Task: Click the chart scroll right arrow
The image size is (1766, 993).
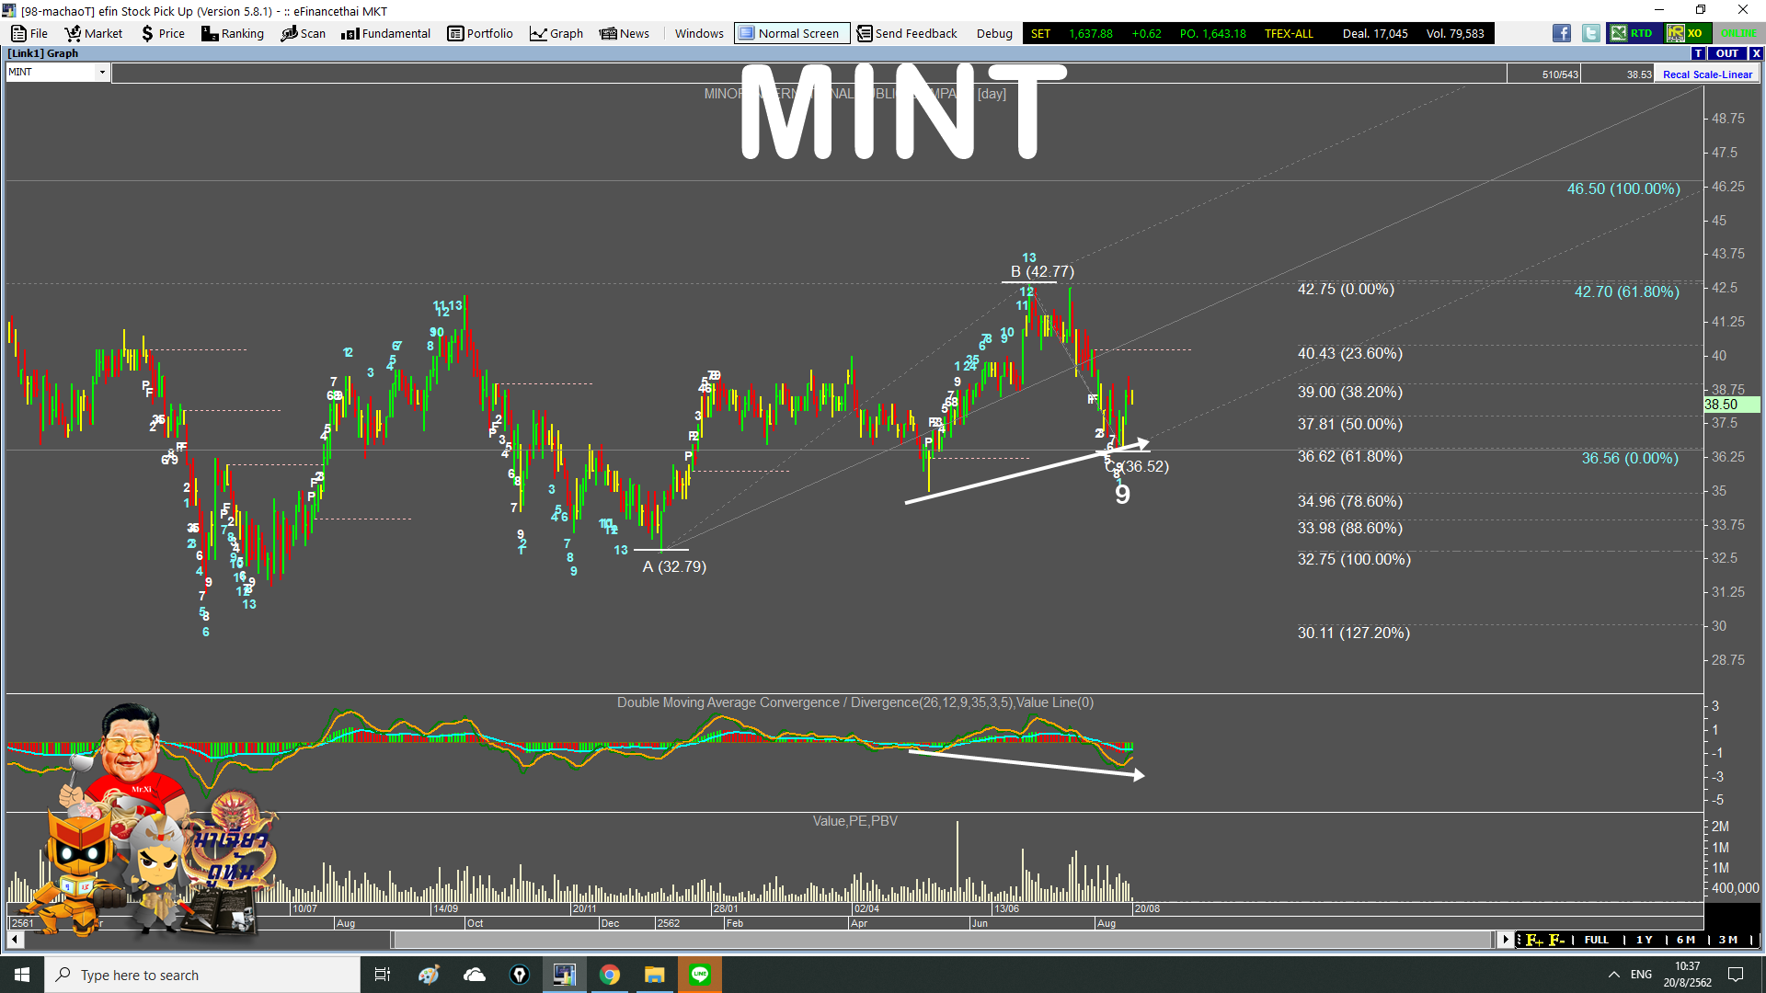Action: pyautogui.click(x=1505, y=940)
